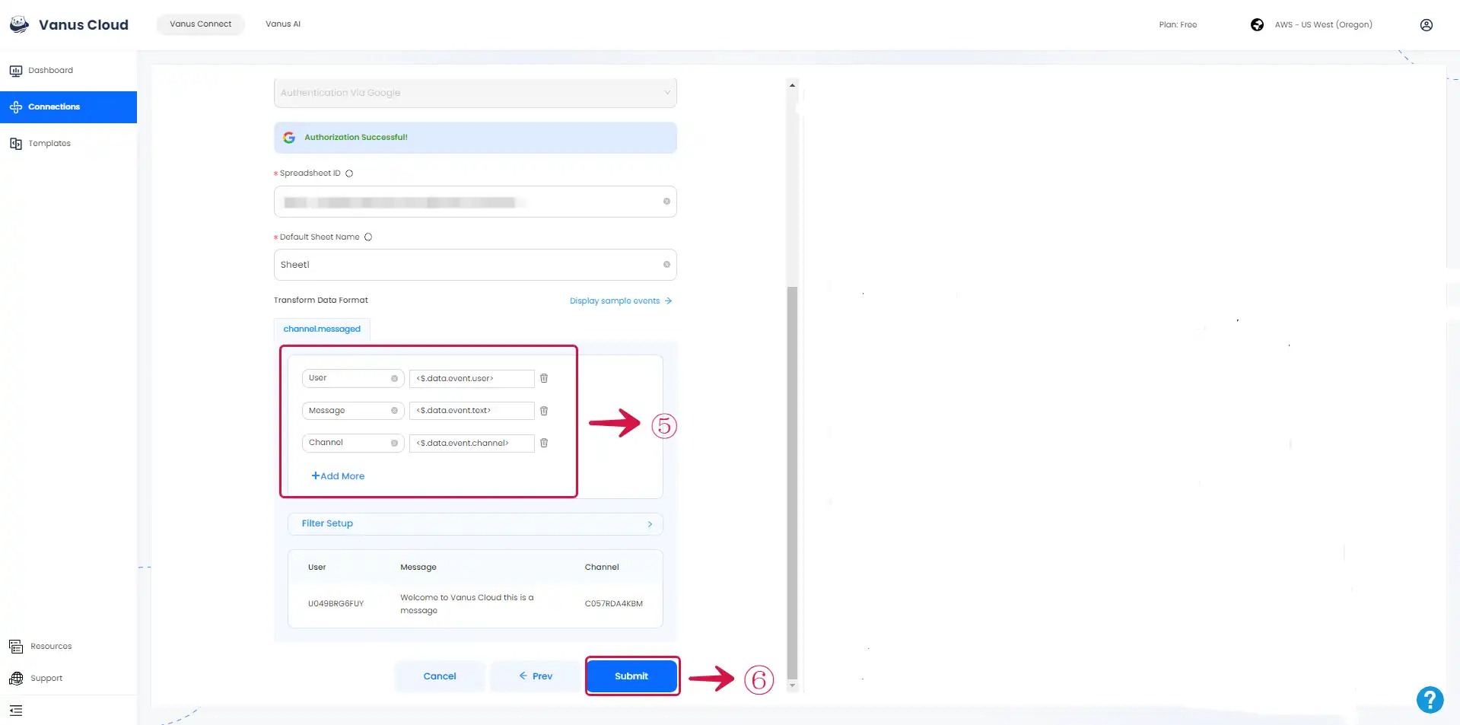Edit the $.data.event.text value field

click(x=472, y=411)
